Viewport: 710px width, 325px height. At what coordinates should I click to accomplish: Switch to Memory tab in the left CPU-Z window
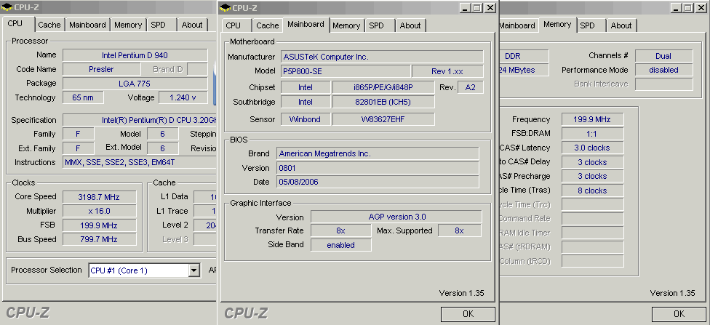pyautogui.click(x=128, y=25)
